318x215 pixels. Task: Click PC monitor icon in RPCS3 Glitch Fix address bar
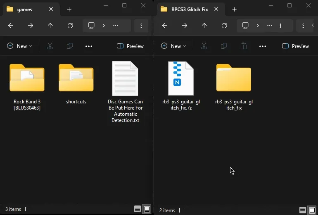coord(245,26)
